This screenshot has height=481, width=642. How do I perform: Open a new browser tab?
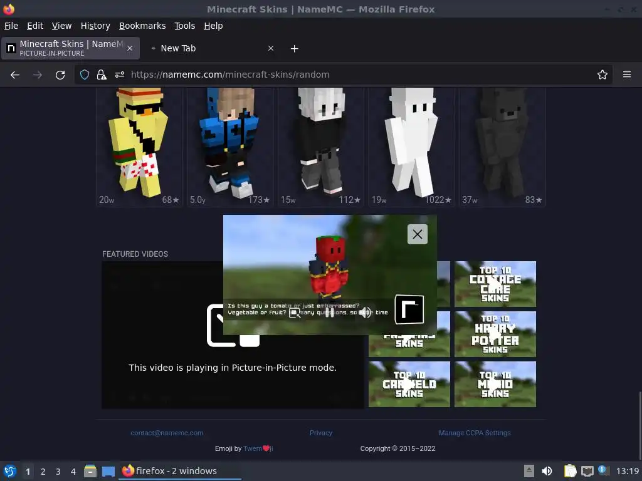295,48
